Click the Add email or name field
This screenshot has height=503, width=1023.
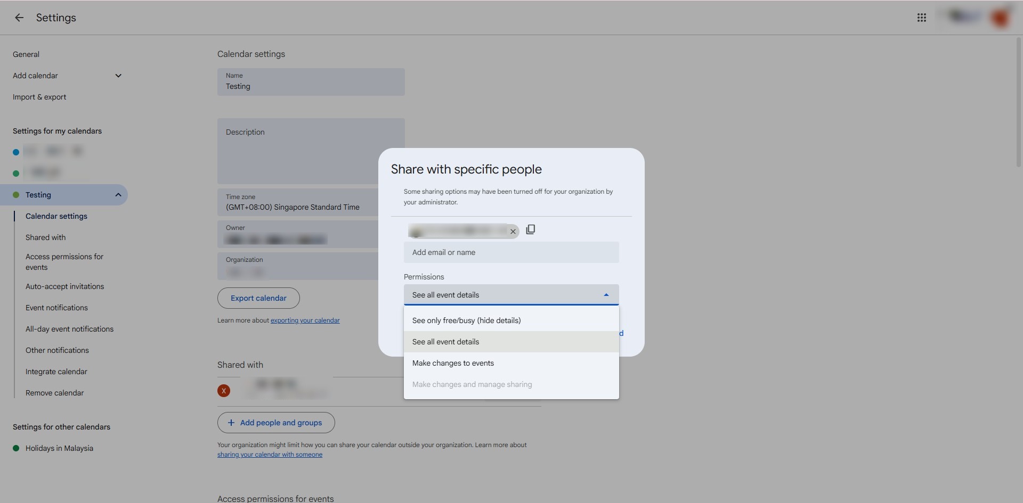click(x=511, y=252)
